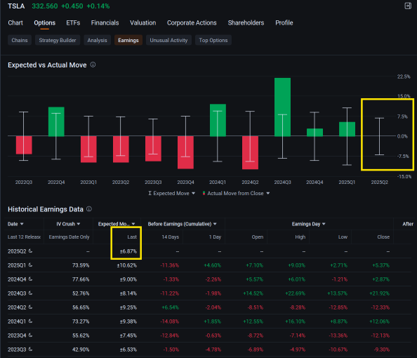Click the After column header
The width and height of the screenshot is (417, 358).
click(x=408, y=224)
